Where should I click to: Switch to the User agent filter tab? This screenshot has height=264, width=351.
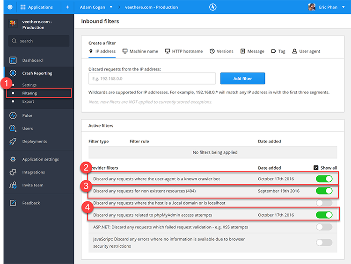[306, 51]
